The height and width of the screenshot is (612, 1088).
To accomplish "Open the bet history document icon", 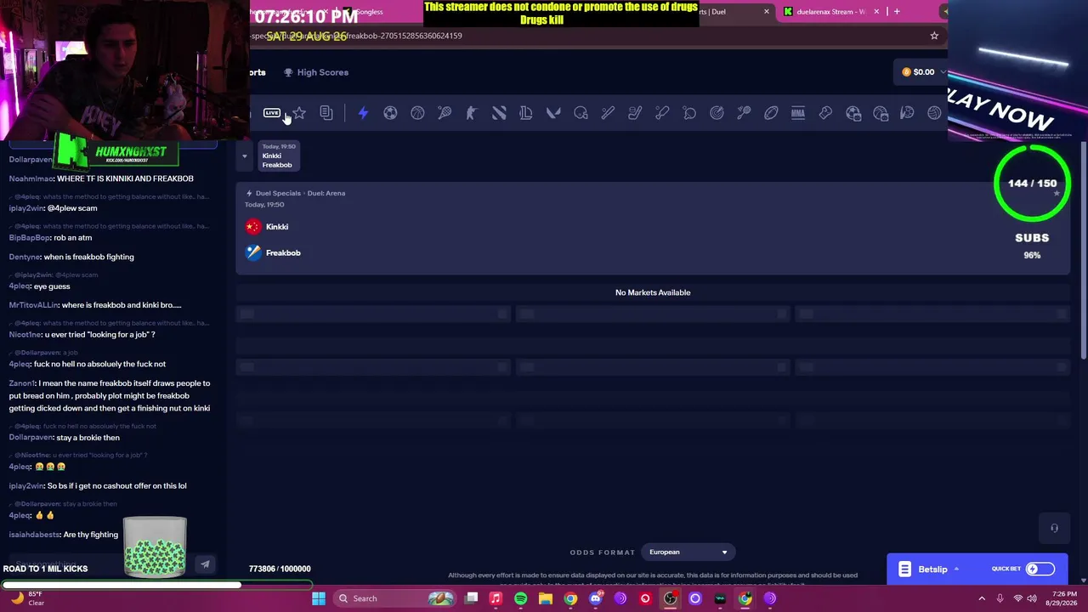I will [326, 113].
